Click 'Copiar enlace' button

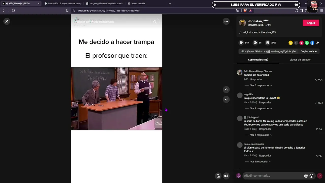point(308,51)
